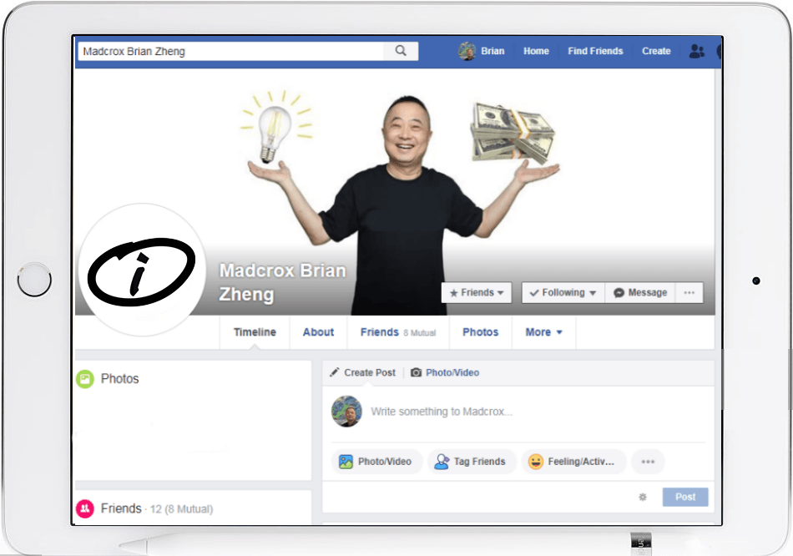Click the search magnifier button
Viewport: 793px width, 556px height.
click(401, 51)
